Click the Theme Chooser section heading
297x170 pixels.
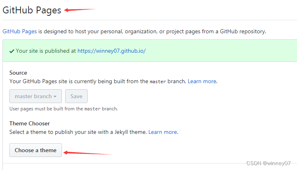click(29, 123)
